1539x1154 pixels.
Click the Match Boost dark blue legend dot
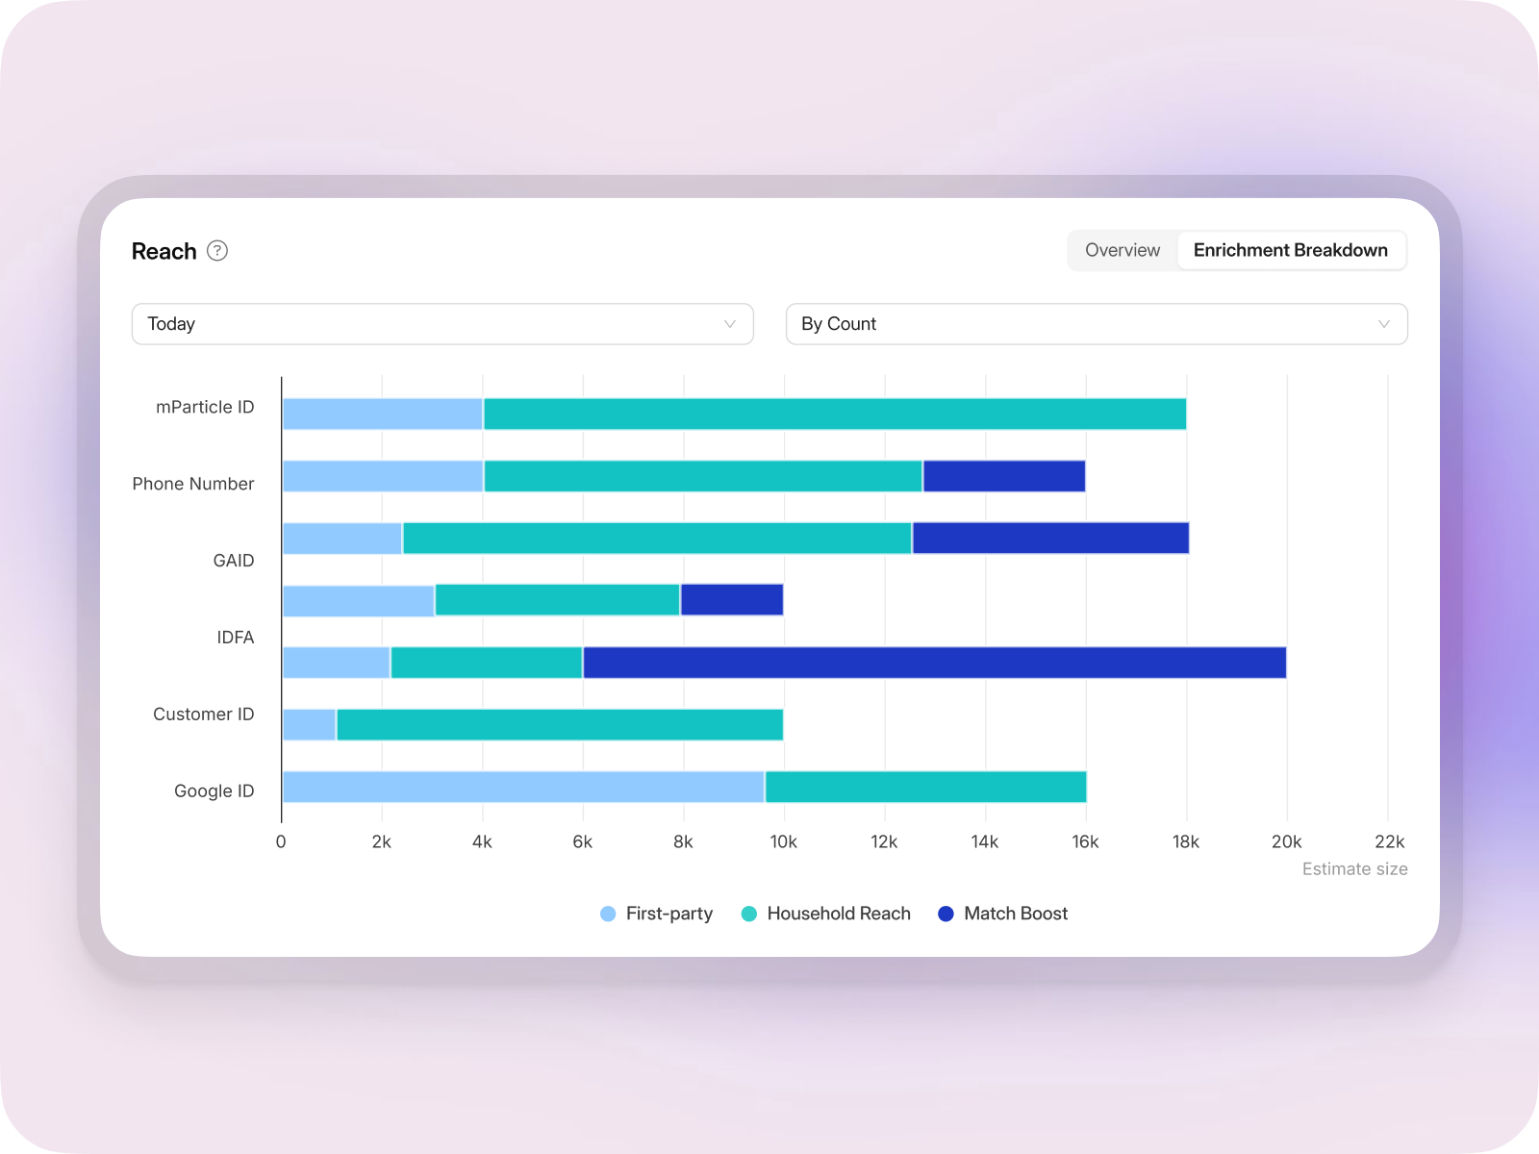pyautogui.click(x=946, y=914)
